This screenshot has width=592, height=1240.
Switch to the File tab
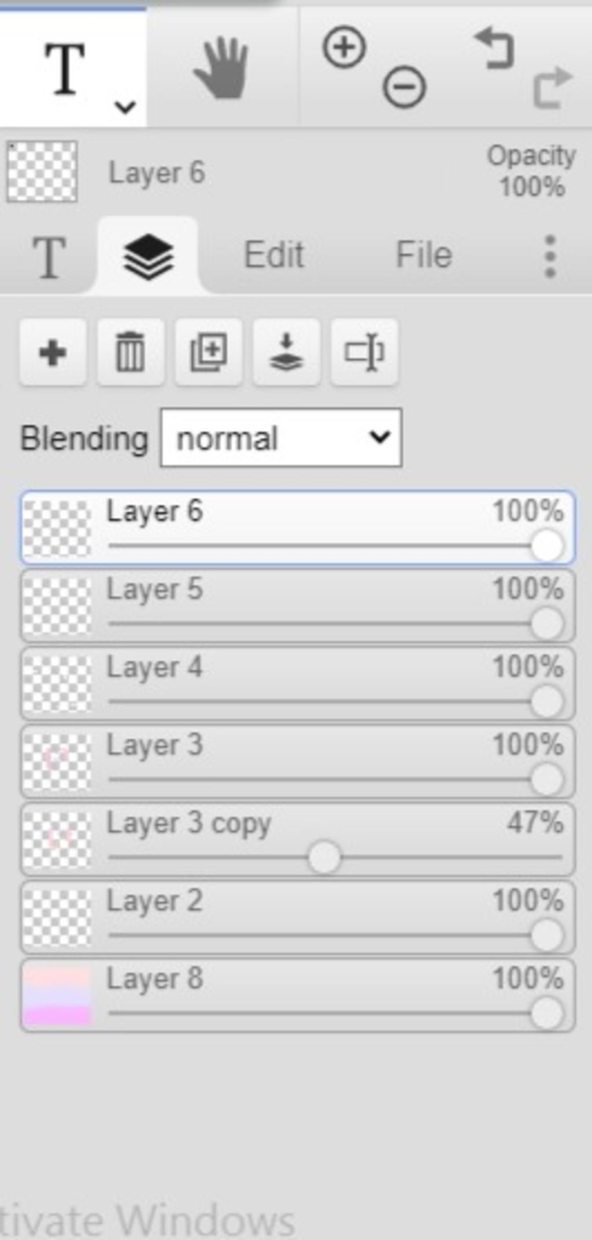pyautogui.click(x=424, y=254)
